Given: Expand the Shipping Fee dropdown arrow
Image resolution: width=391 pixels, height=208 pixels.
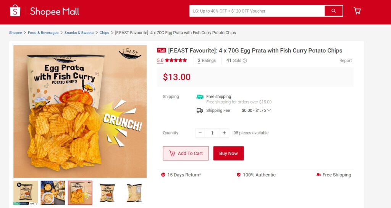Looking at the screenshot, I should (269, 111).
